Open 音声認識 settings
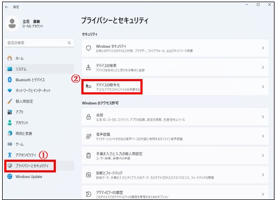The image size is (275, 200). pos(175,136)
